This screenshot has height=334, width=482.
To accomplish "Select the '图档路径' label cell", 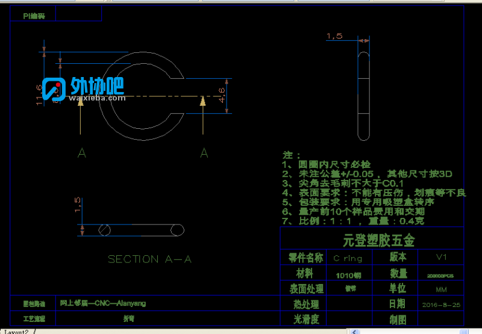I will click(x=34, y=304).
